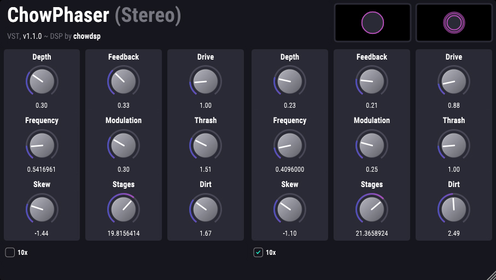
Task: Adjust the left channel Thrash knob
Action: [x=205, y=145]
